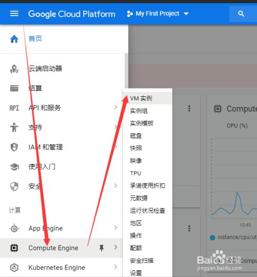Click the home house icon
This screenshot has height=277, width=257.
[x=14, y=39]
